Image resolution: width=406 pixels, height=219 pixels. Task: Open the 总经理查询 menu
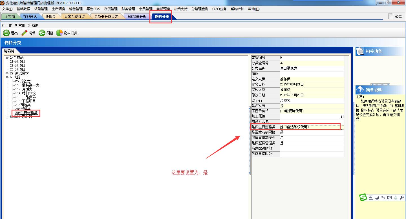pyautogui.click(x=200, y=9)
